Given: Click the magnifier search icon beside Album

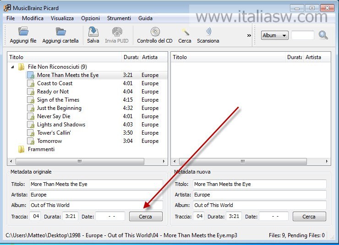Looking at the screenshot, I should point(323,35).
